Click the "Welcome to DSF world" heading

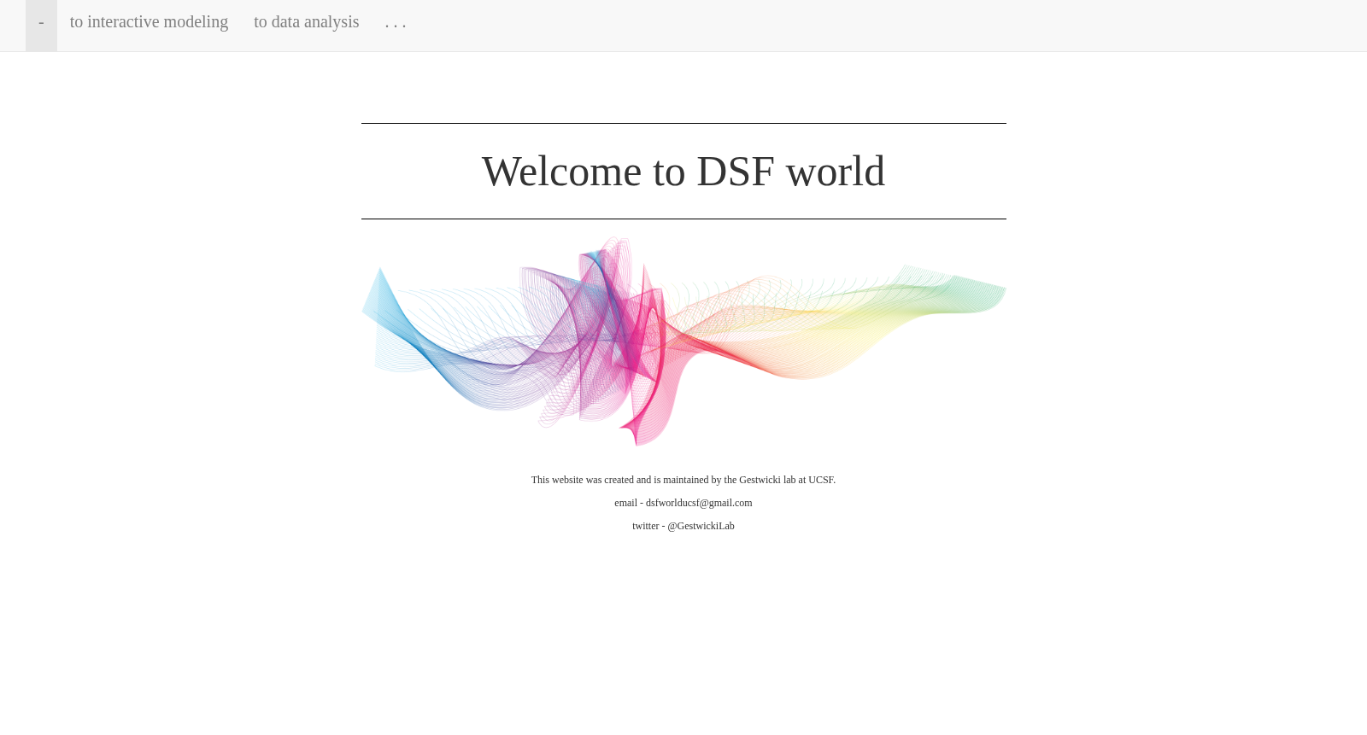[x=683, y=172]
